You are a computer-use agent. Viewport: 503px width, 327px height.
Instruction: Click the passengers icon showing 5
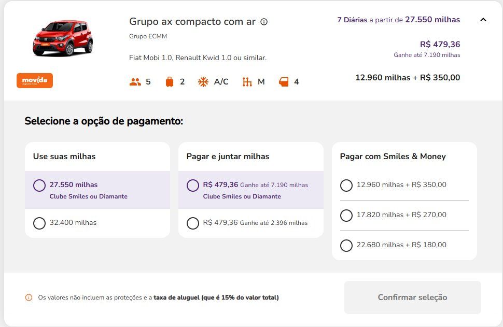click(135, 82)
